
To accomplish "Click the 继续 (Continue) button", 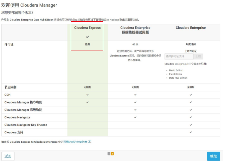I will point(214,156).
